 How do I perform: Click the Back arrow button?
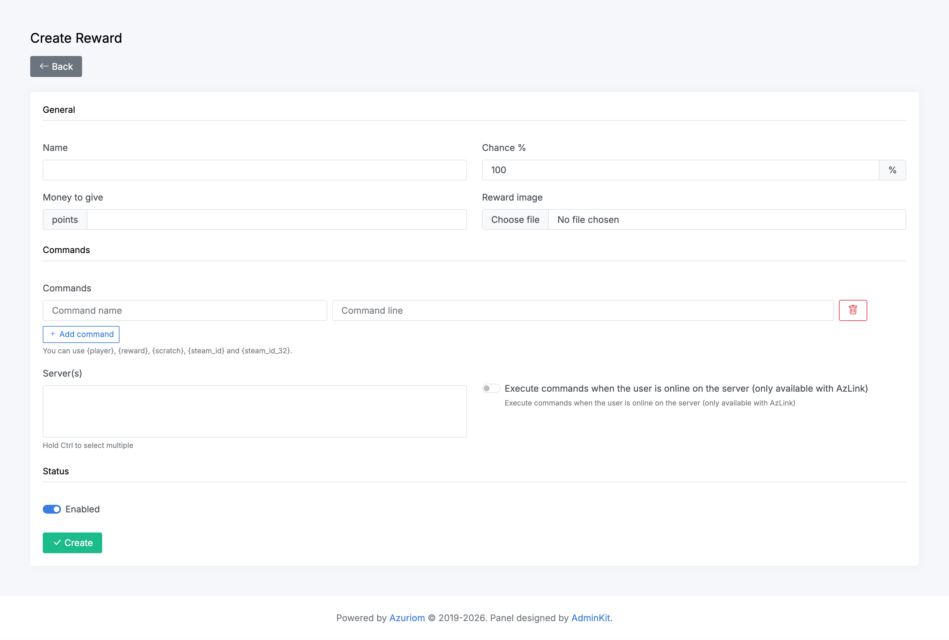pyautogui.click(x=56, y=67)
